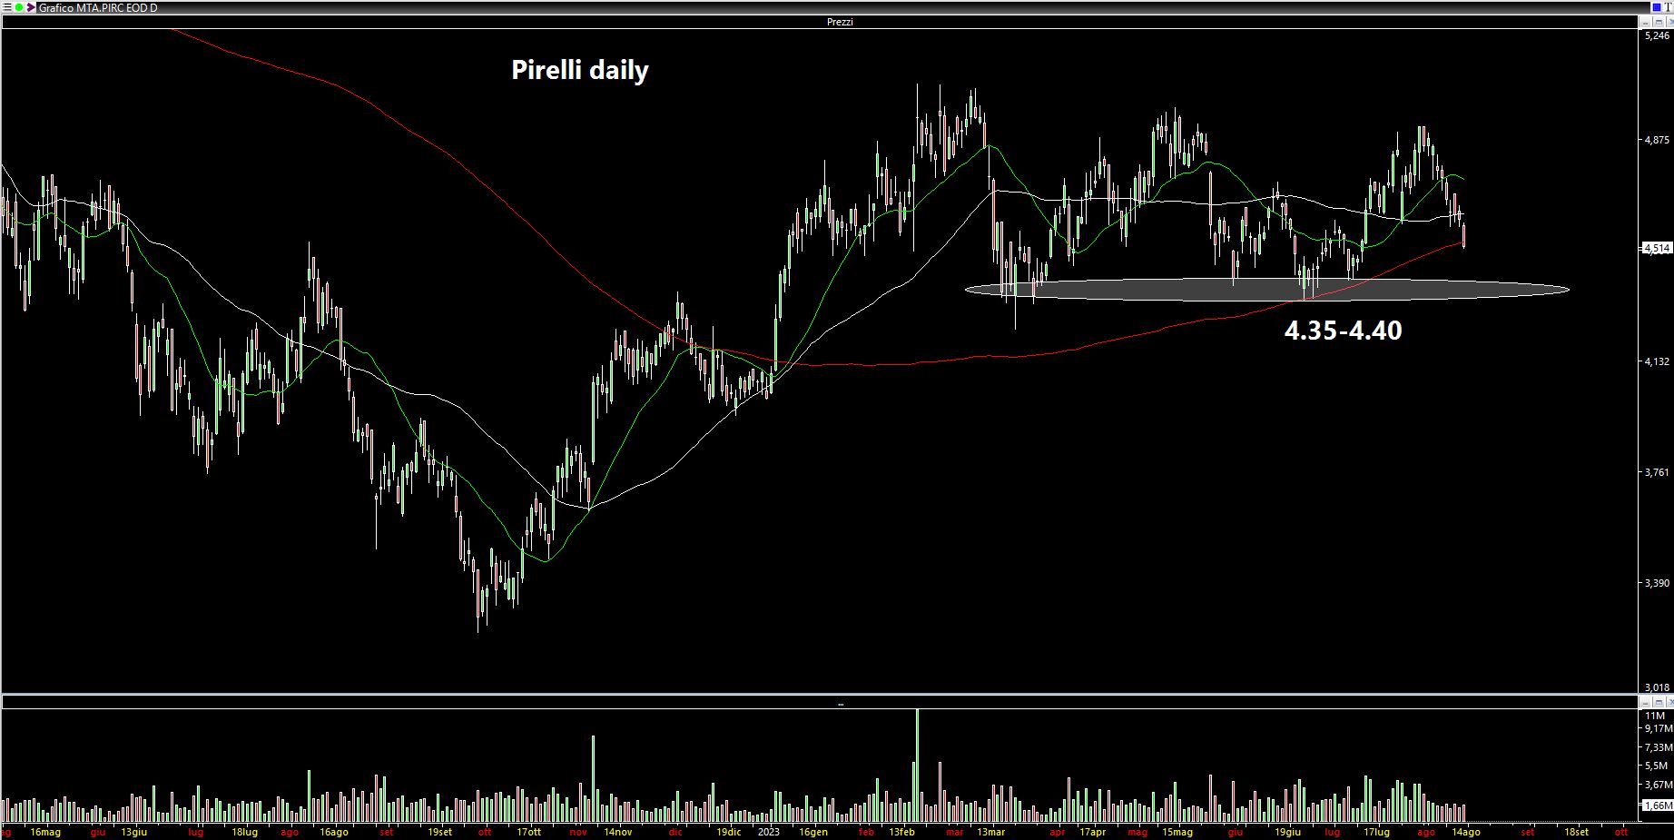Click the 'Grafico MTA.PIRC EOD D' window title
This screenshot has width=1674, height=840.
pos(98,7)
